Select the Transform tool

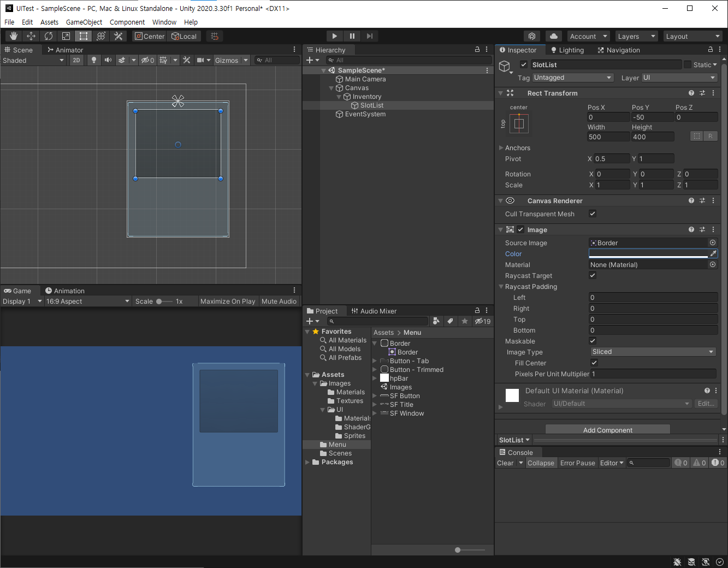coord(101,36)
